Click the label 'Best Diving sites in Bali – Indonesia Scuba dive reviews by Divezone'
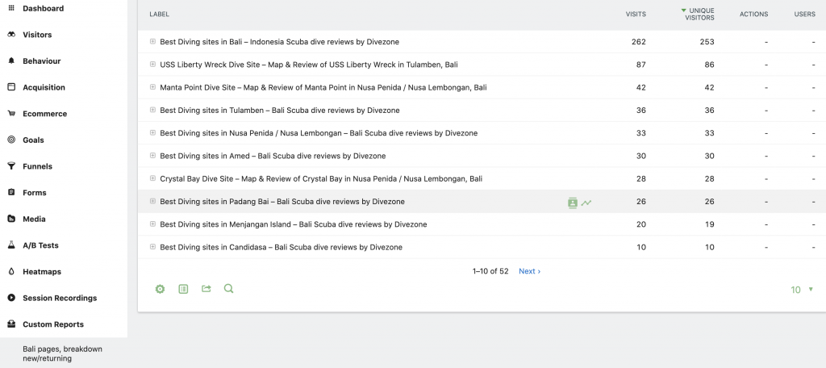Image resolution: width=826 pixels, height=368 pixels. point(279,42)
